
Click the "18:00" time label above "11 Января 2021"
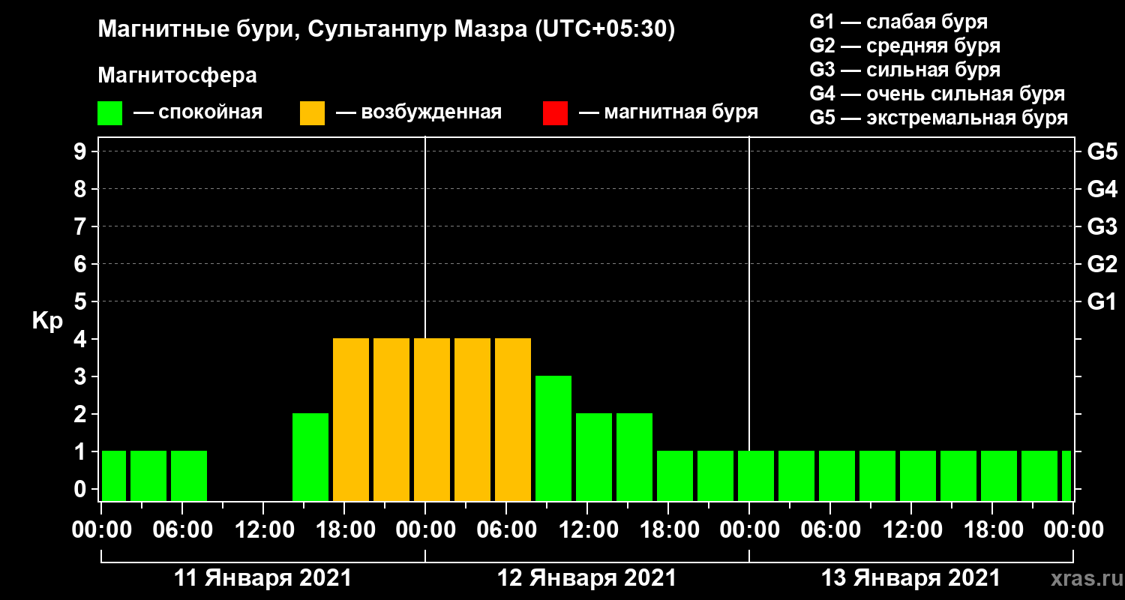[344, 530]
